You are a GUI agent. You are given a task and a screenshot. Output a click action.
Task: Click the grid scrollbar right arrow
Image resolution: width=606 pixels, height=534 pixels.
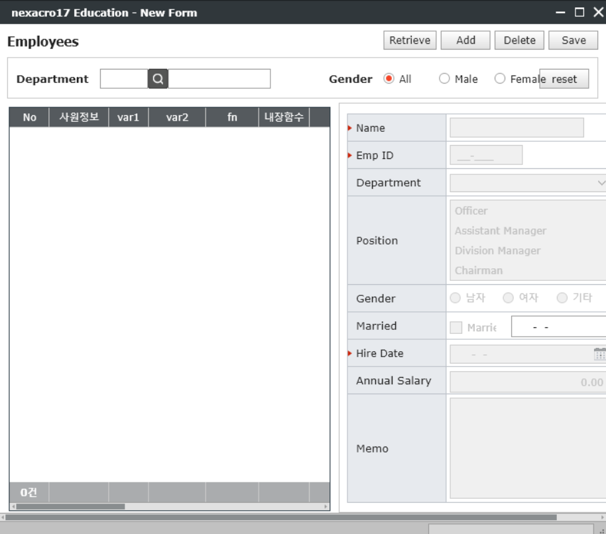coord(326,507)
